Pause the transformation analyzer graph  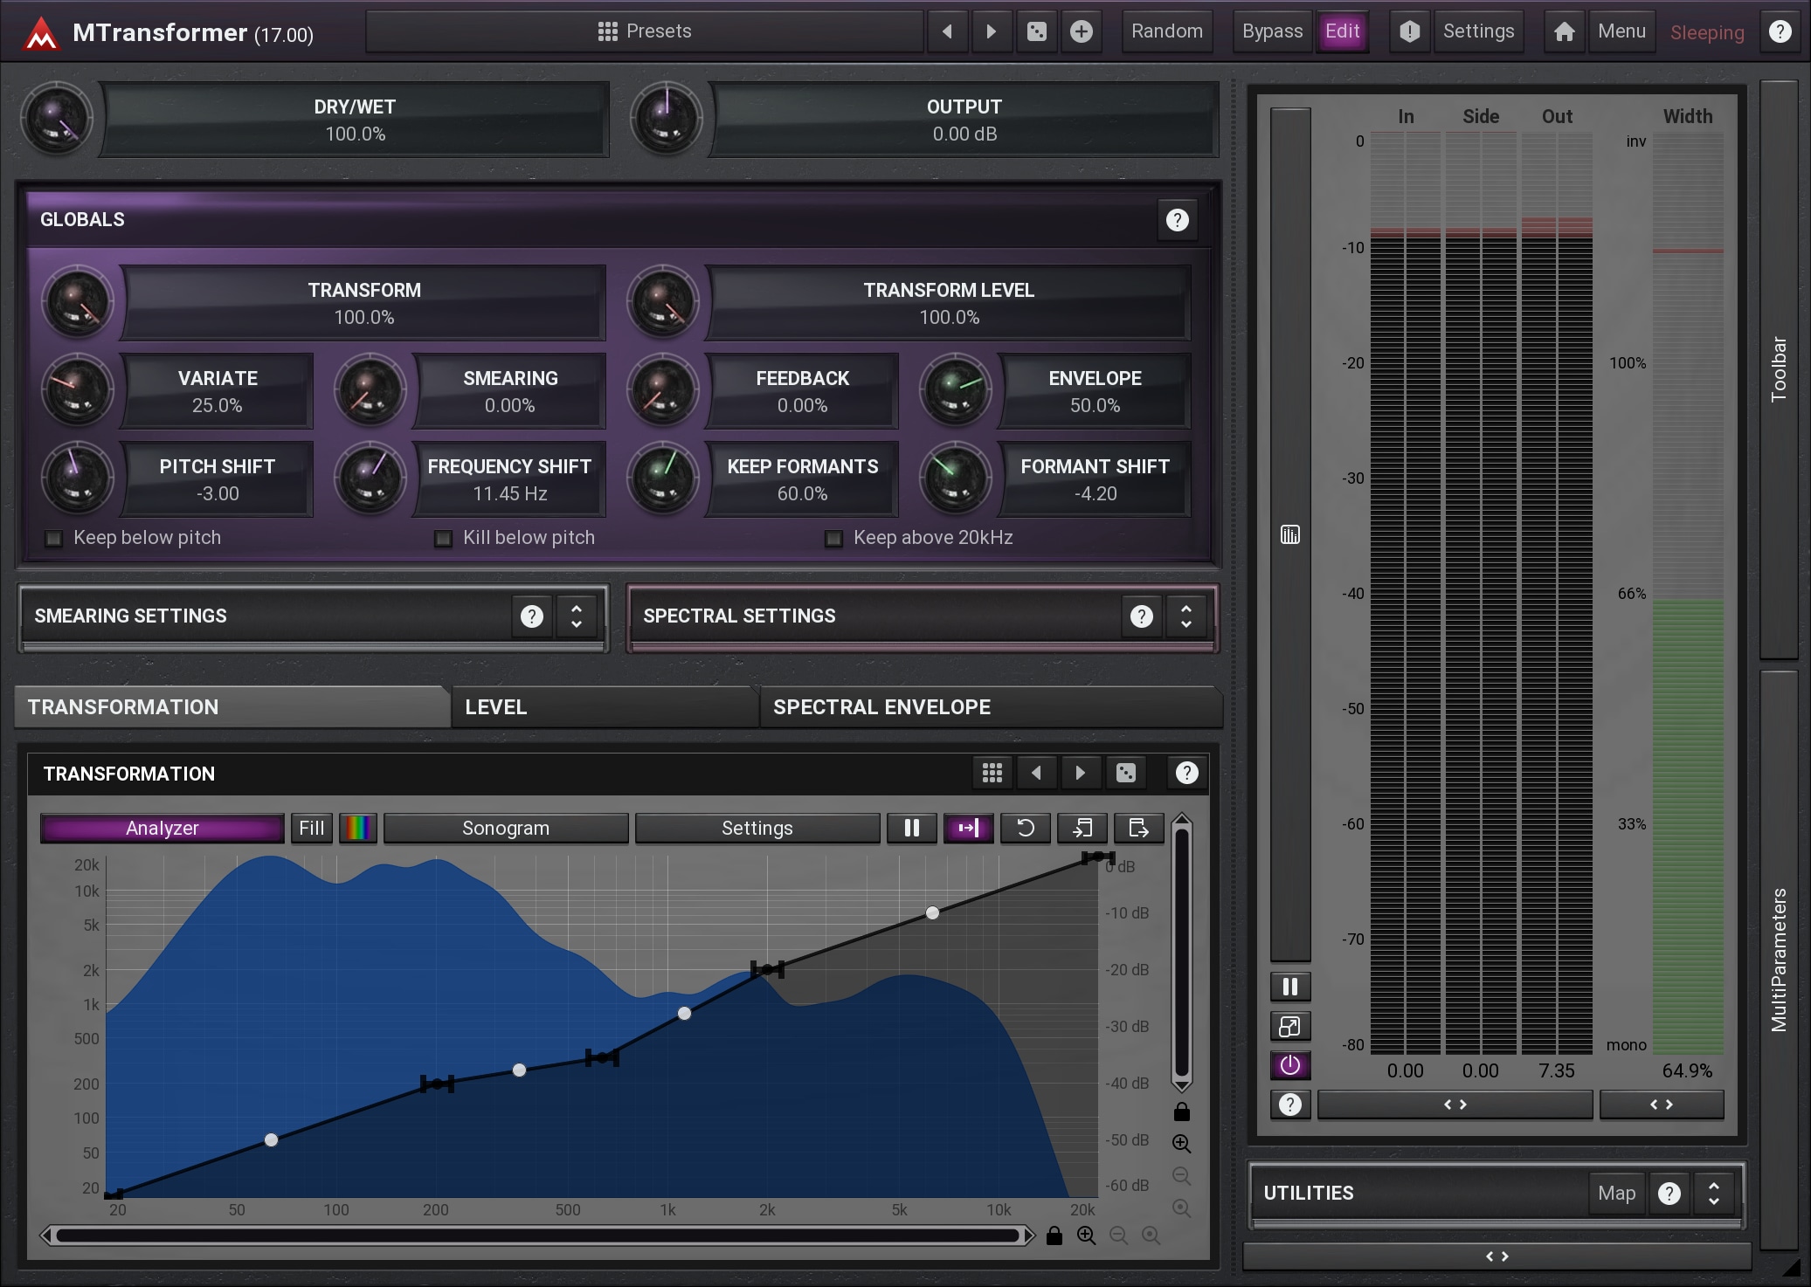[911, 828]
